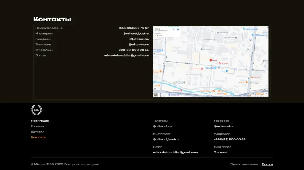Click the satellite layer thumbnail on map
Screen dimensions: 304x170
tap(156, 95)
